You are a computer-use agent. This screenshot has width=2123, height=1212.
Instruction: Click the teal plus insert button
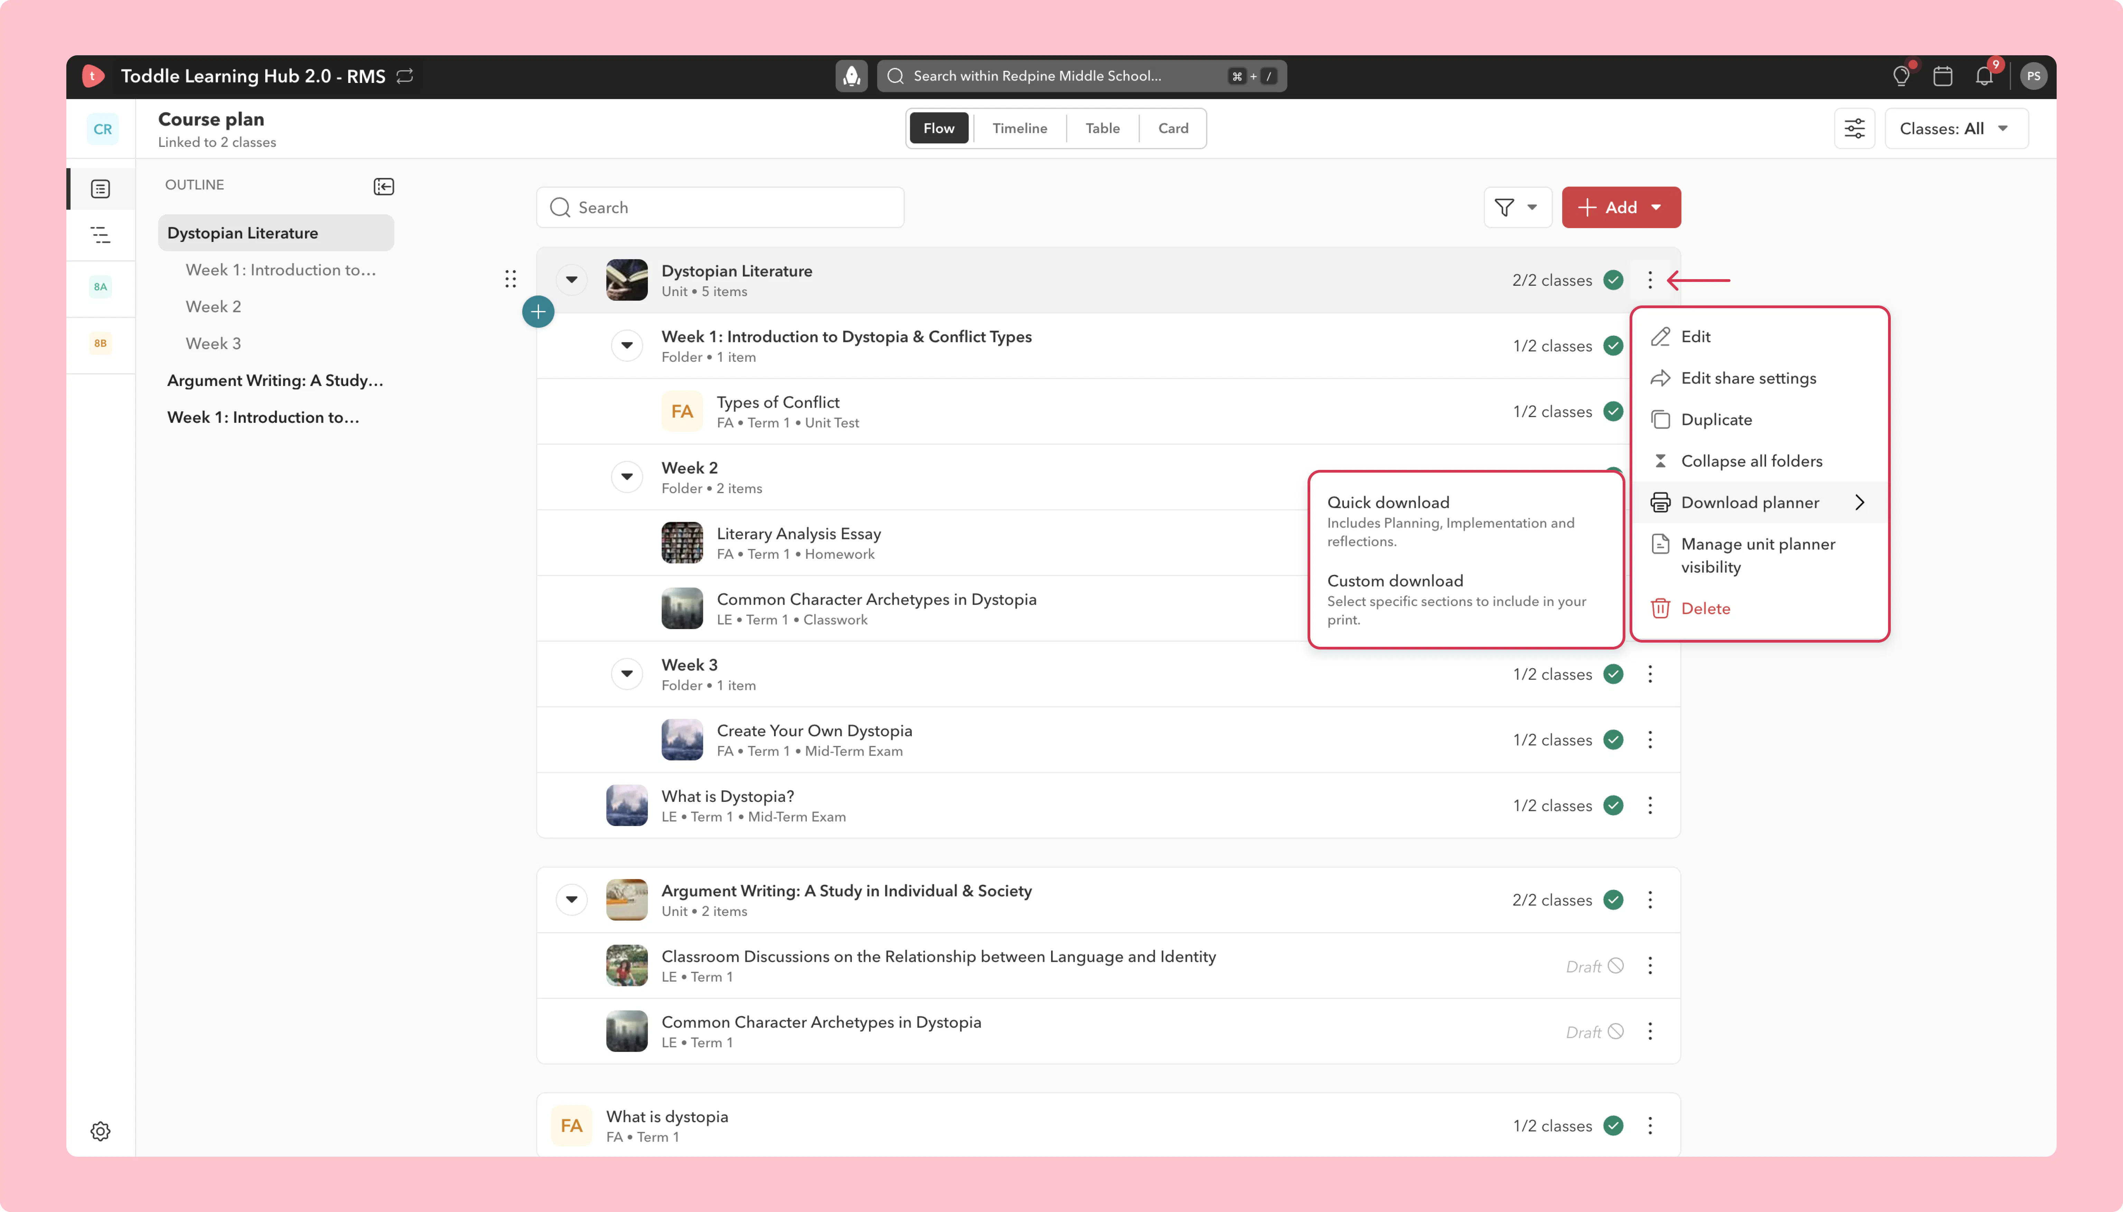tap(539, 312)
